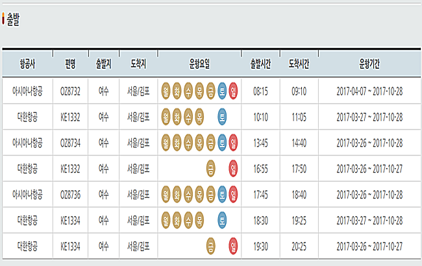Screen dimensions: 422x266
Task: Click the 화 badge in the 10:10 departure row
Action: point(177,117)
